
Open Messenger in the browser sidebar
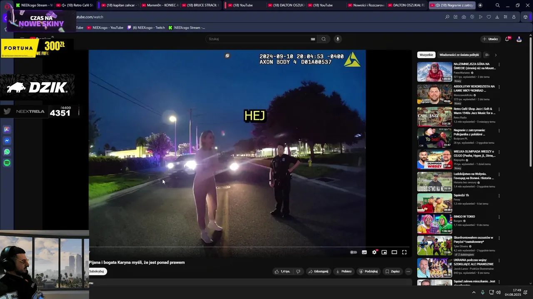7,141
